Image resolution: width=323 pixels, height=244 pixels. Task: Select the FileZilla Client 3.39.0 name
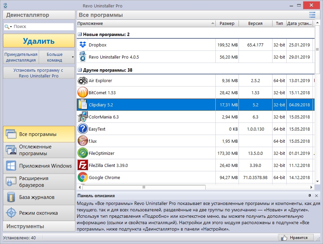108,165
